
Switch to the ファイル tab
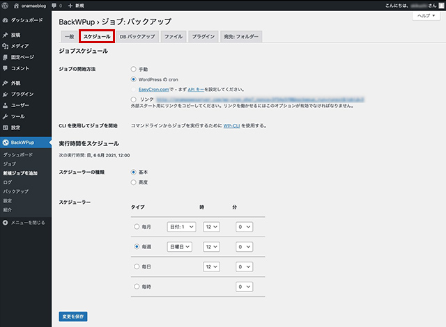(x=174, y=37)
